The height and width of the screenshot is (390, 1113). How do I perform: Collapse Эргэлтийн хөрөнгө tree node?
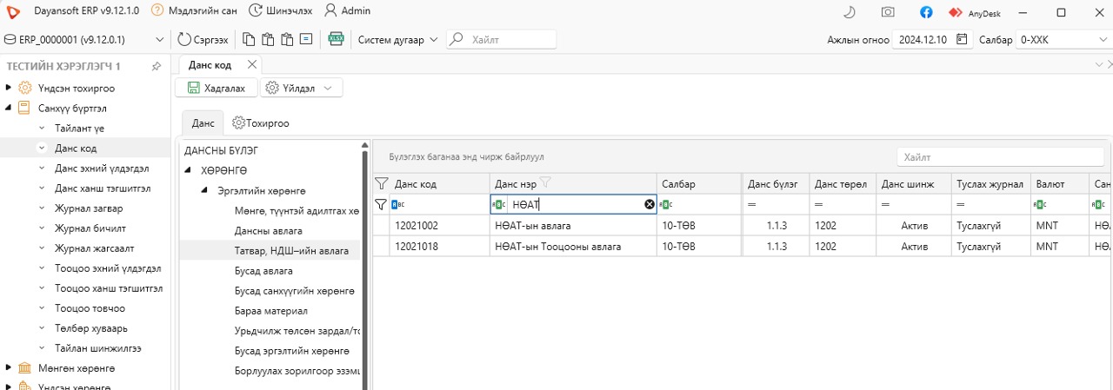[x=205, y=190]
